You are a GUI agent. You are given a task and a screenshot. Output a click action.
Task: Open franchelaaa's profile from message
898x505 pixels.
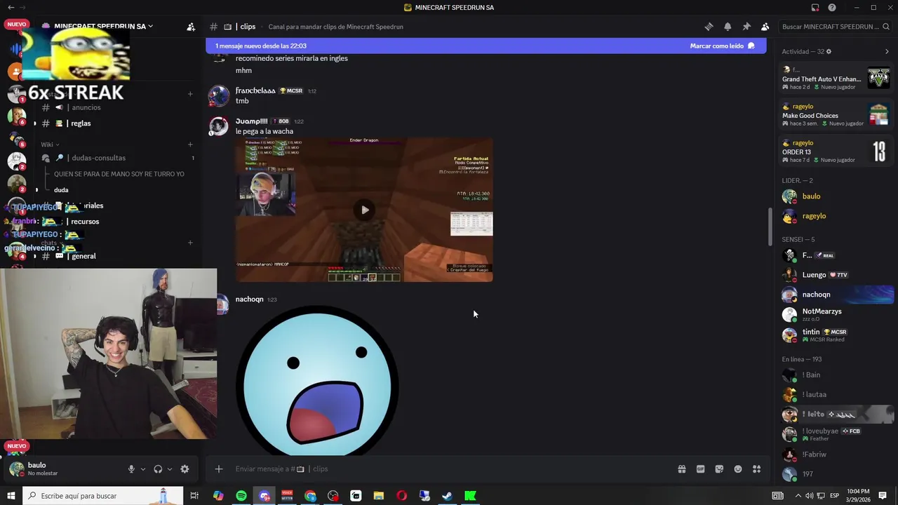click(x=255, y=90)
